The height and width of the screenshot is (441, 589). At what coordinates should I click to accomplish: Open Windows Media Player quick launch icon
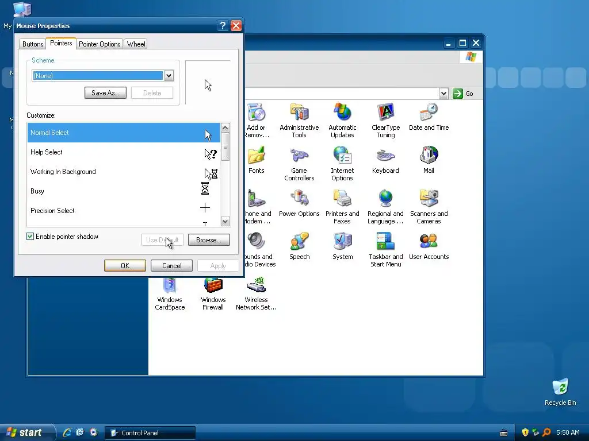tap(94, 432)
